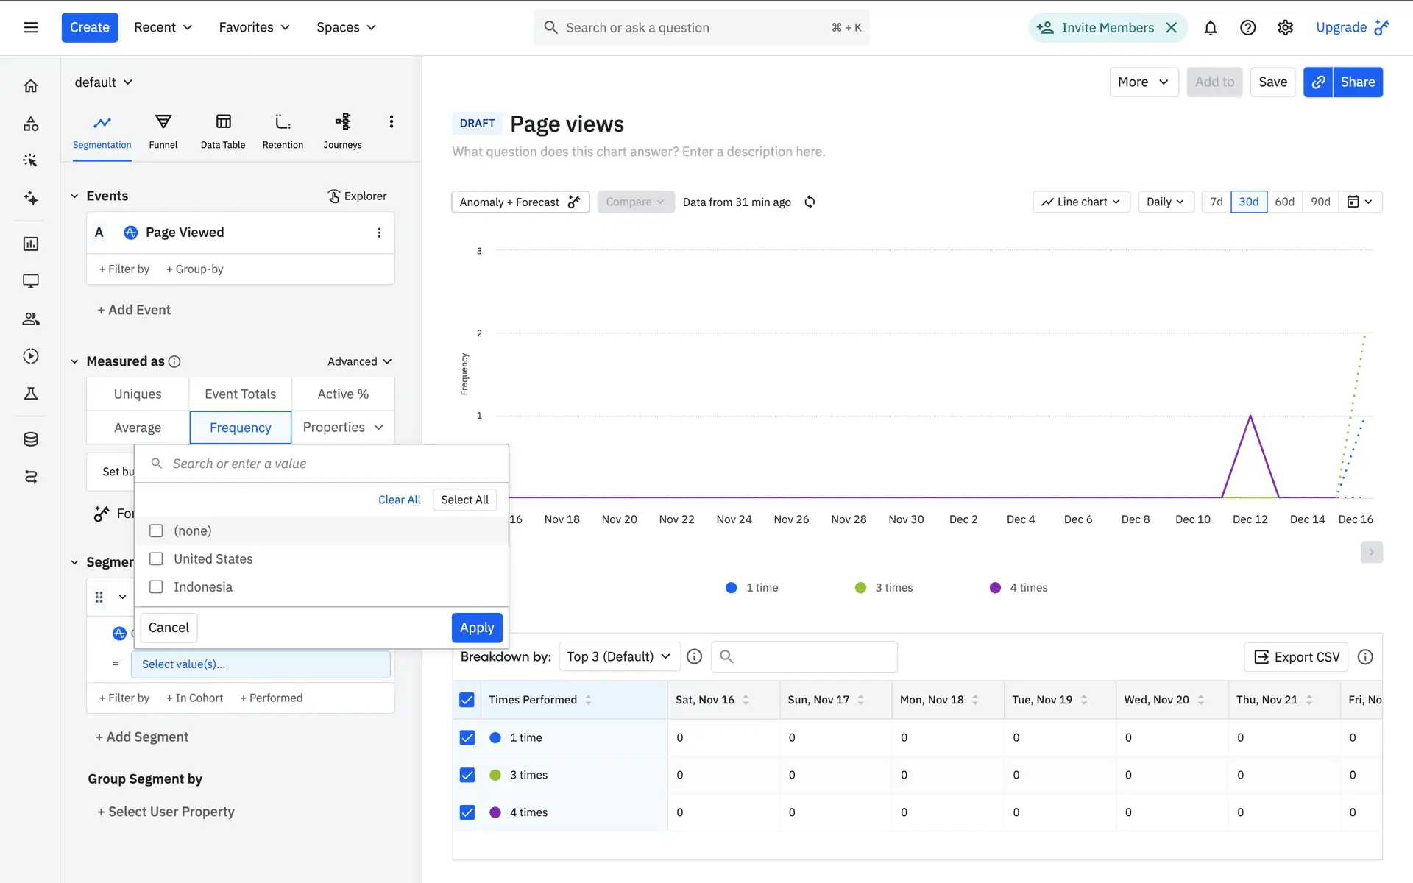Expand the Top 3 (Default) dropdown

tap(618, 656)
